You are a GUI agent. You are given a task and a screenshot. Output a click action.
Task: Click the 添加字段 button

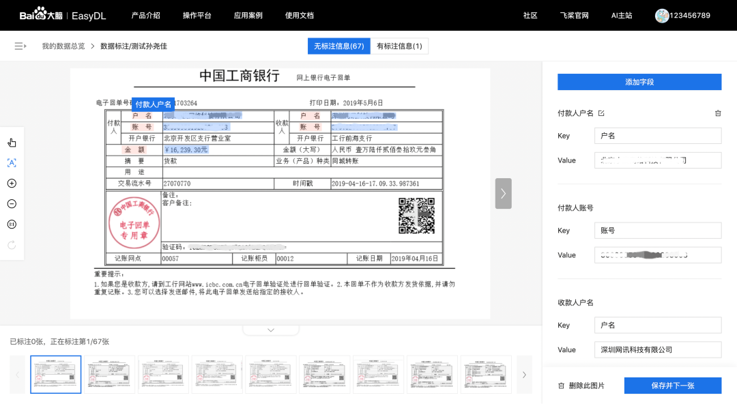(x=639, y=81)
